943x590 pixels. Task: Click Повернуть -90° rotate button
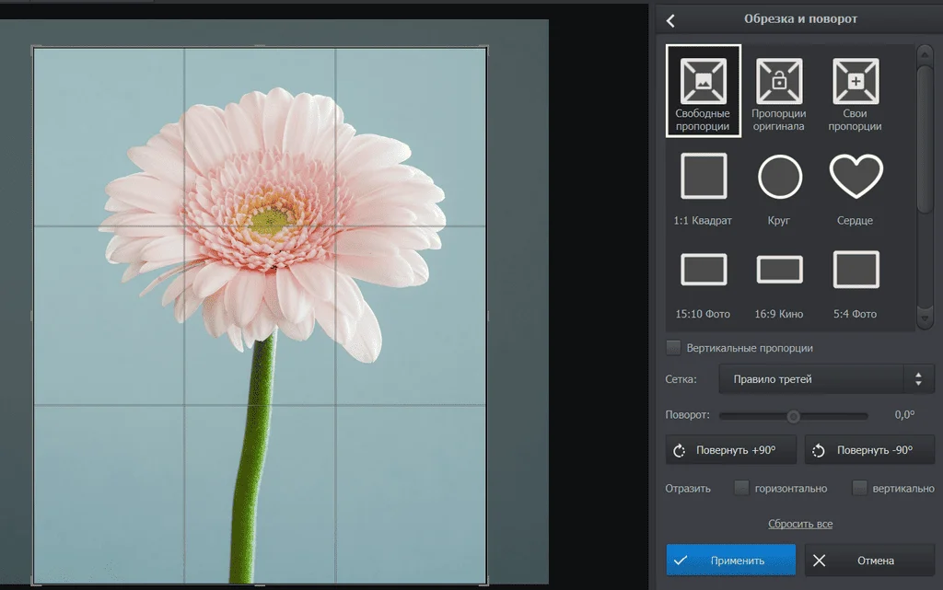tap(869, 450)
